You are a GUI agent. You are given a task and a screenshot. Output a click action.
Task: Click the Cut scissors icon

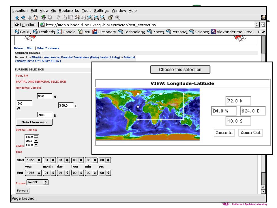click(x=58, y=17)
